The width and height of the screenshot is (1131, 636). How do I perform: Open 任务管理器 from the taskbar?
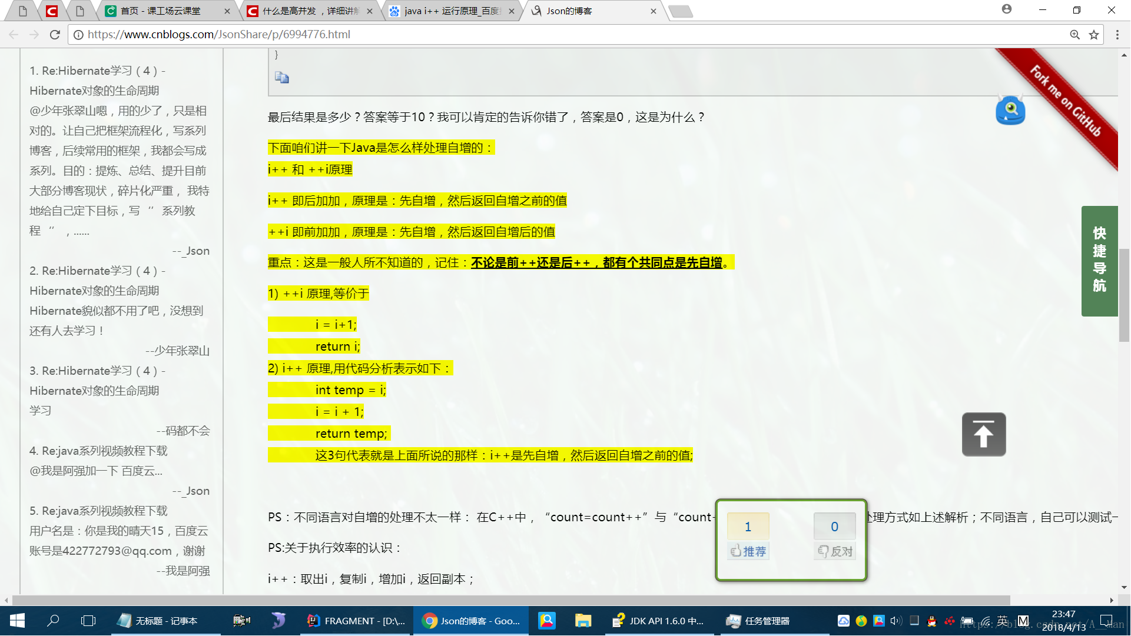[758, 621]
